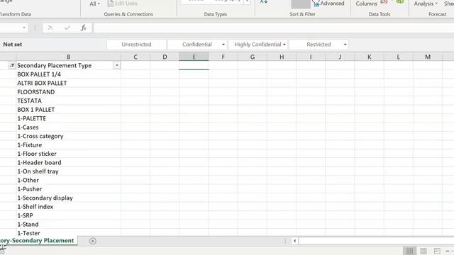Click cell containing 1-Header board

(x=68, y=162)
